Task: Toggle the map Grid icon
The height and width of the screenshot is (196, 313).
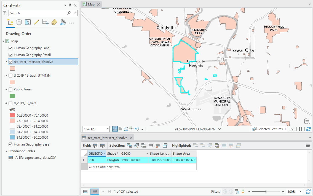Action: tap(120, 129)
